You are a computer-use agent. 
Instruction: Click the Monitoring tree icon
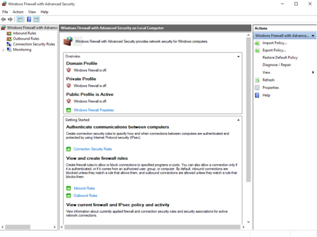(9, 50)
